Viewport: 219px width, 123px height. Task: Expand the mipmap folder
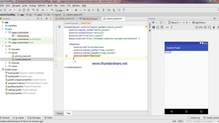tap(6, 63)
